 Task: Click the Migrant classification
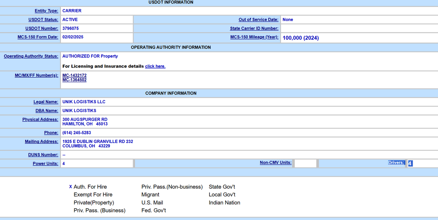click(150, 195)
